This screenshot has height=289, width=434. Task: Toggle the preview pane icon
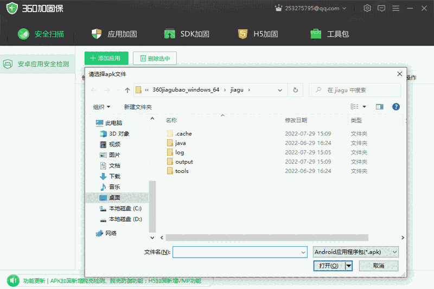click(379, 107)
